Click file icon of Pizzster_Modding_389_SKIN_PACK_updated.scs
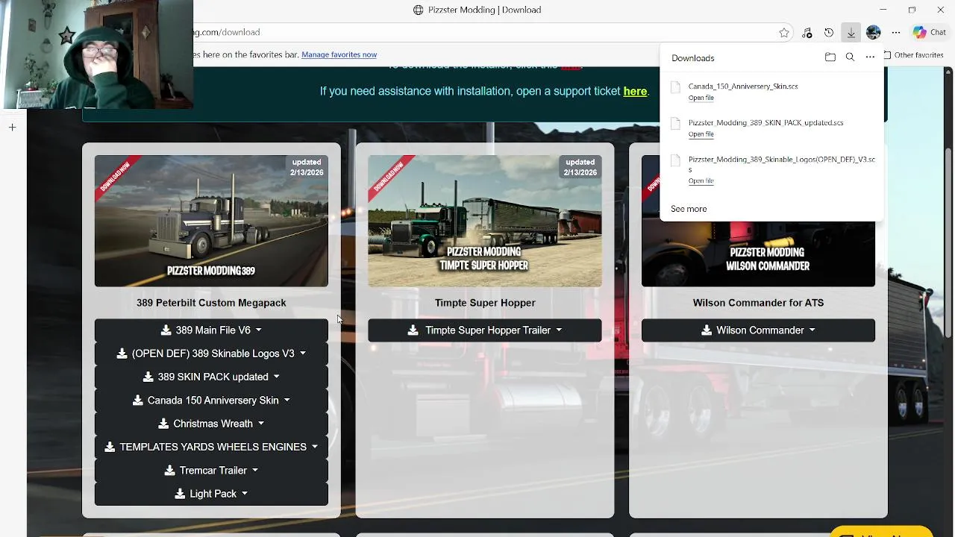The image size is (955, 537). (x=675, y=124)
